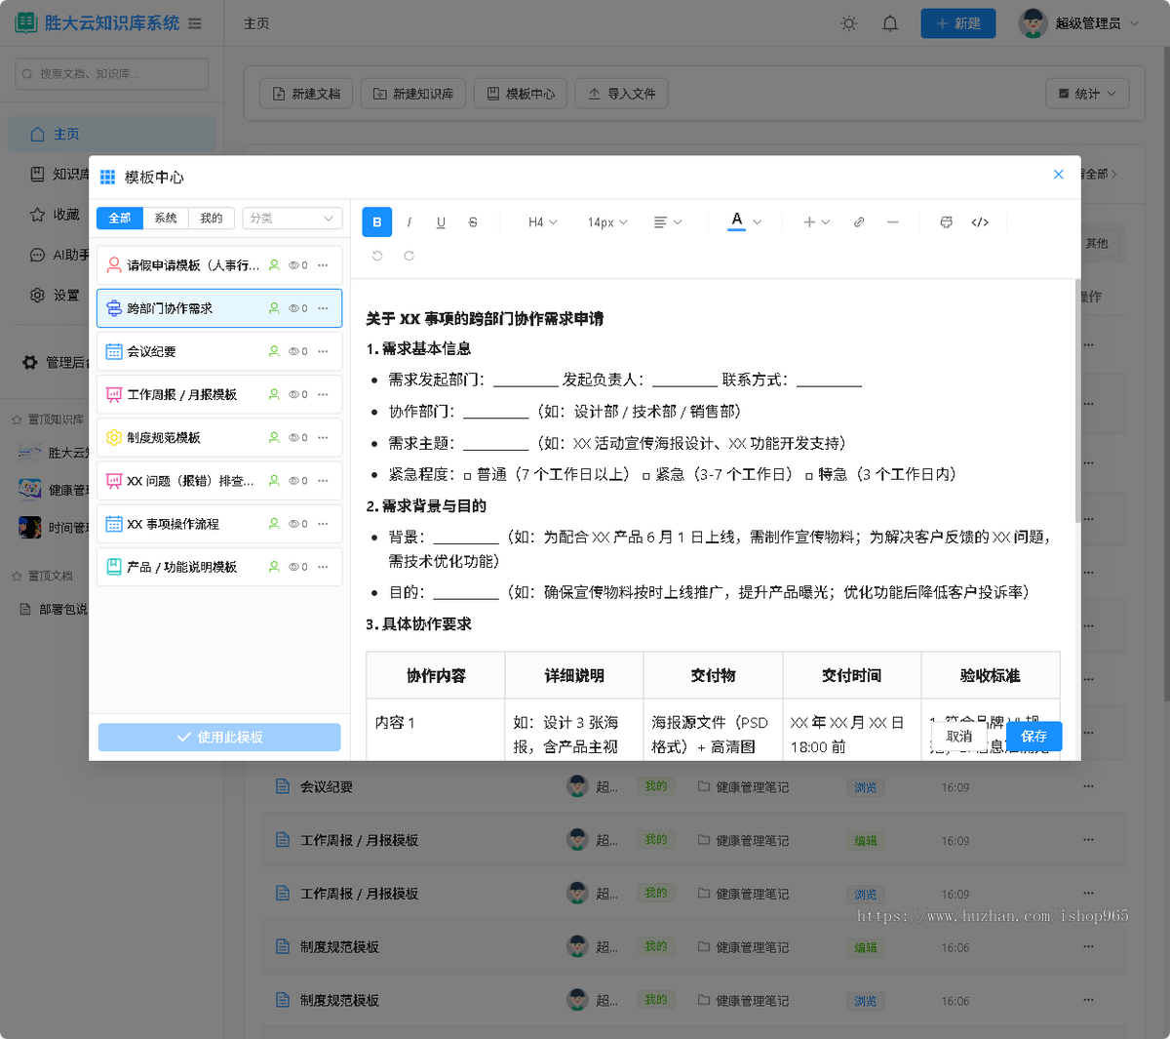This screenshot has height=1039, width=1170.
Task: Go to 主页 in the sidebar
Action: click(x=112, y=134)
